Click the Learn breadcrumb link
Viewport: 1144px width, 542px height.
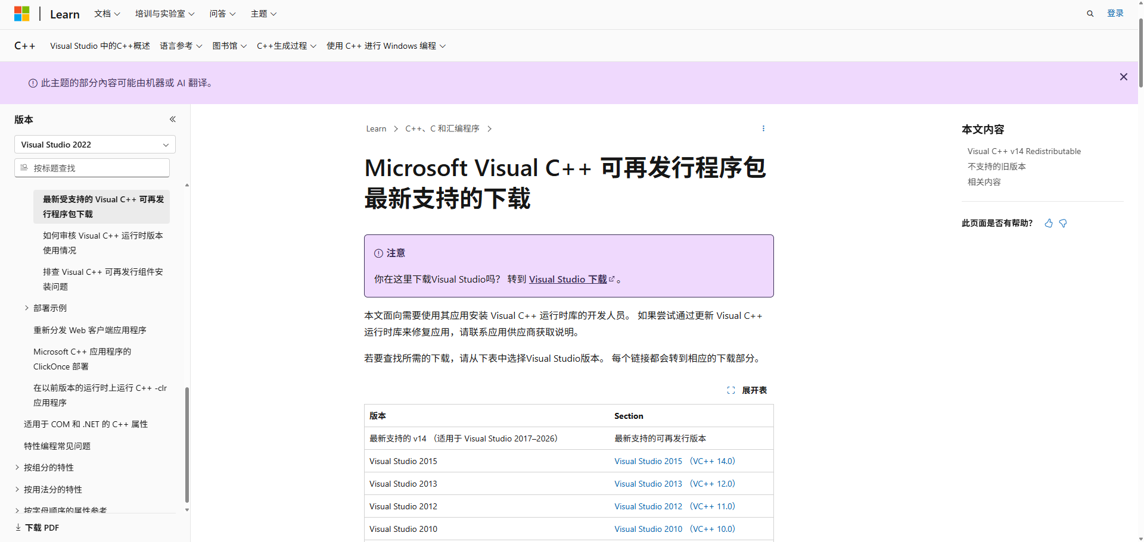tap(376, 129)
